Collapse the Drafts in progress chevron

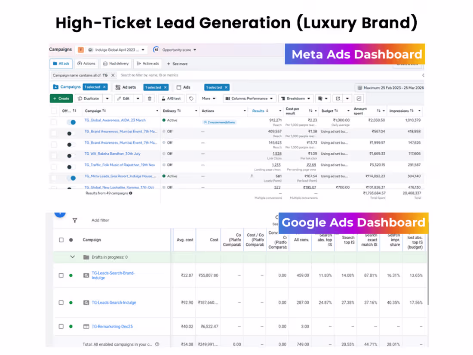click(x=72, y=257)
